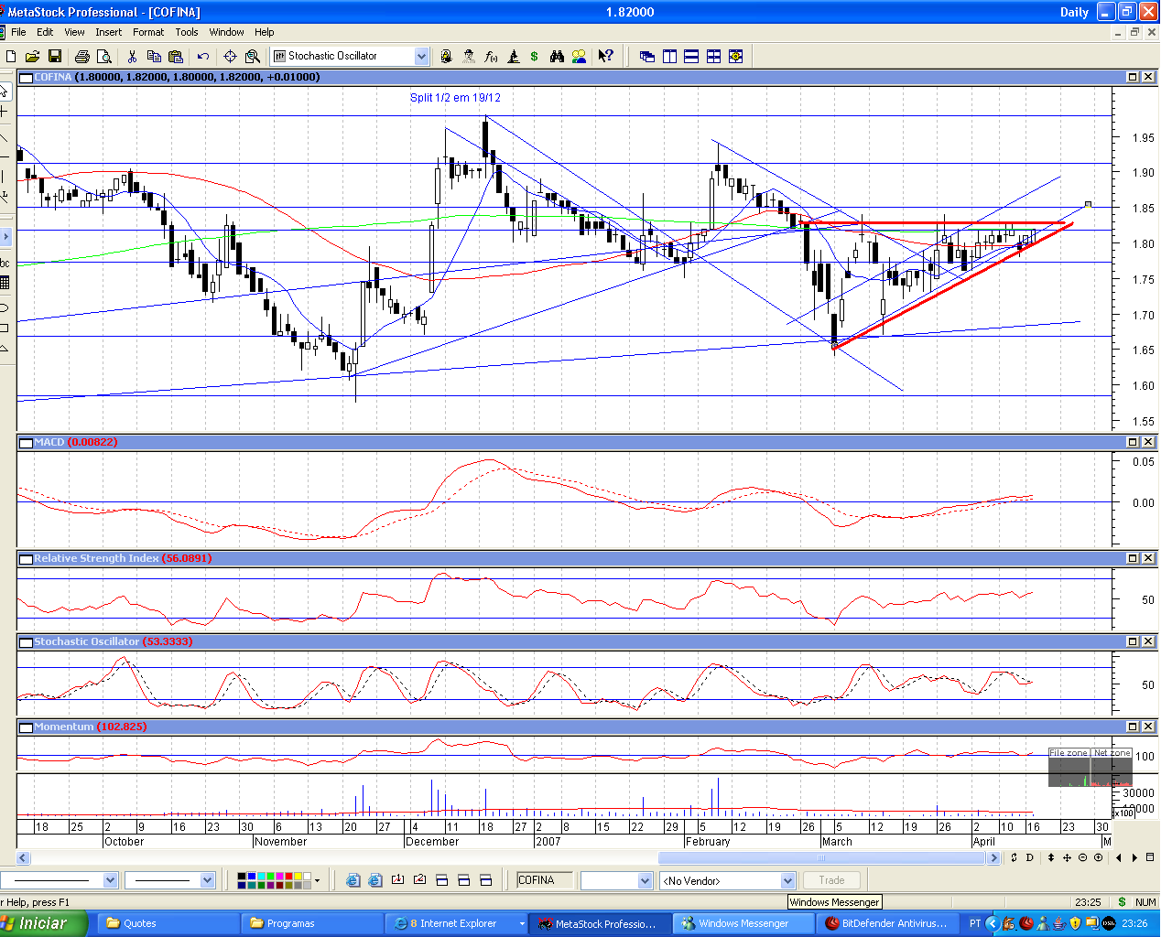
Task: Click the zoom in plus circle icon
Action: (1098, 857)
